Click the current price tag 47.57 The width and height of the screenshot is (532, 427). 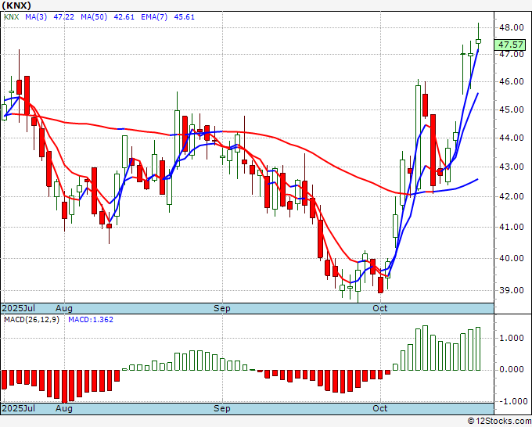(510, 45)
